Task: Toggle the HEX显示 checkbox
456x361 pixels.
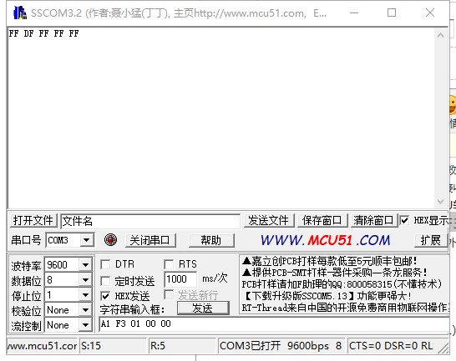Action: coord(404,220)
